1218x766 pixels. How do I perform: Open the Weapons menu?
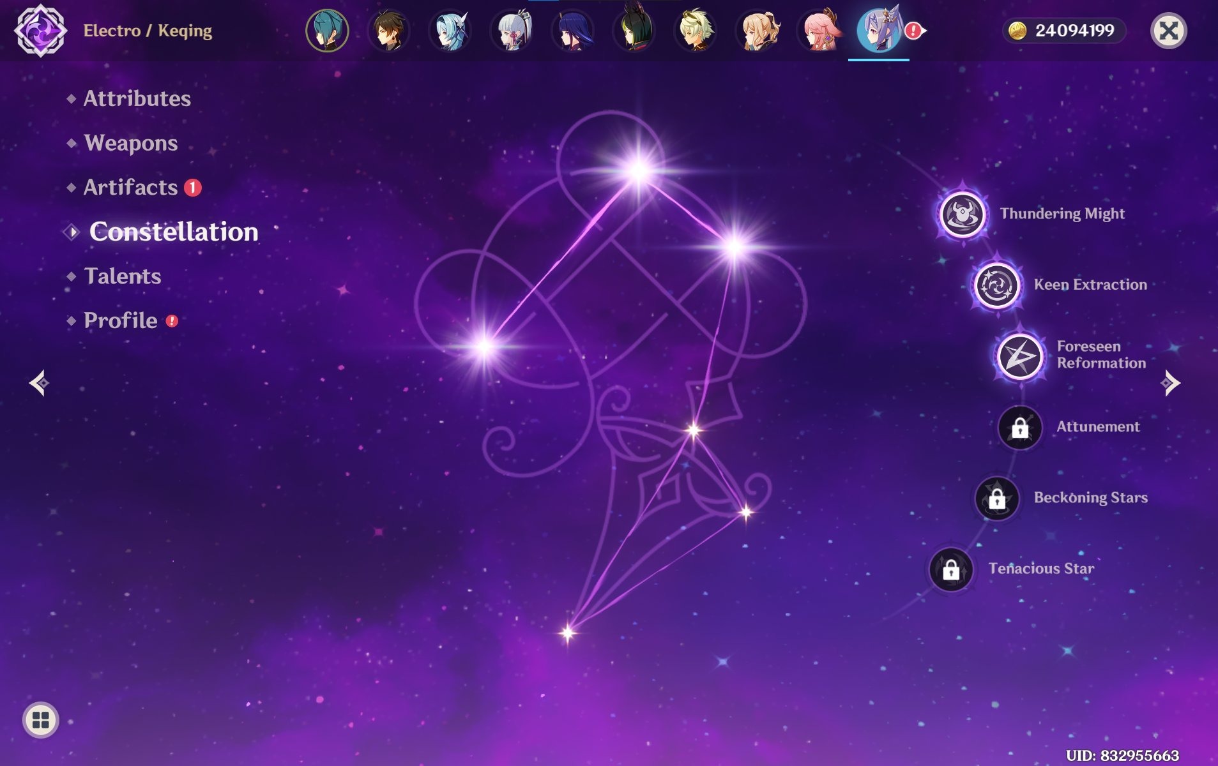tap(131, 143)
